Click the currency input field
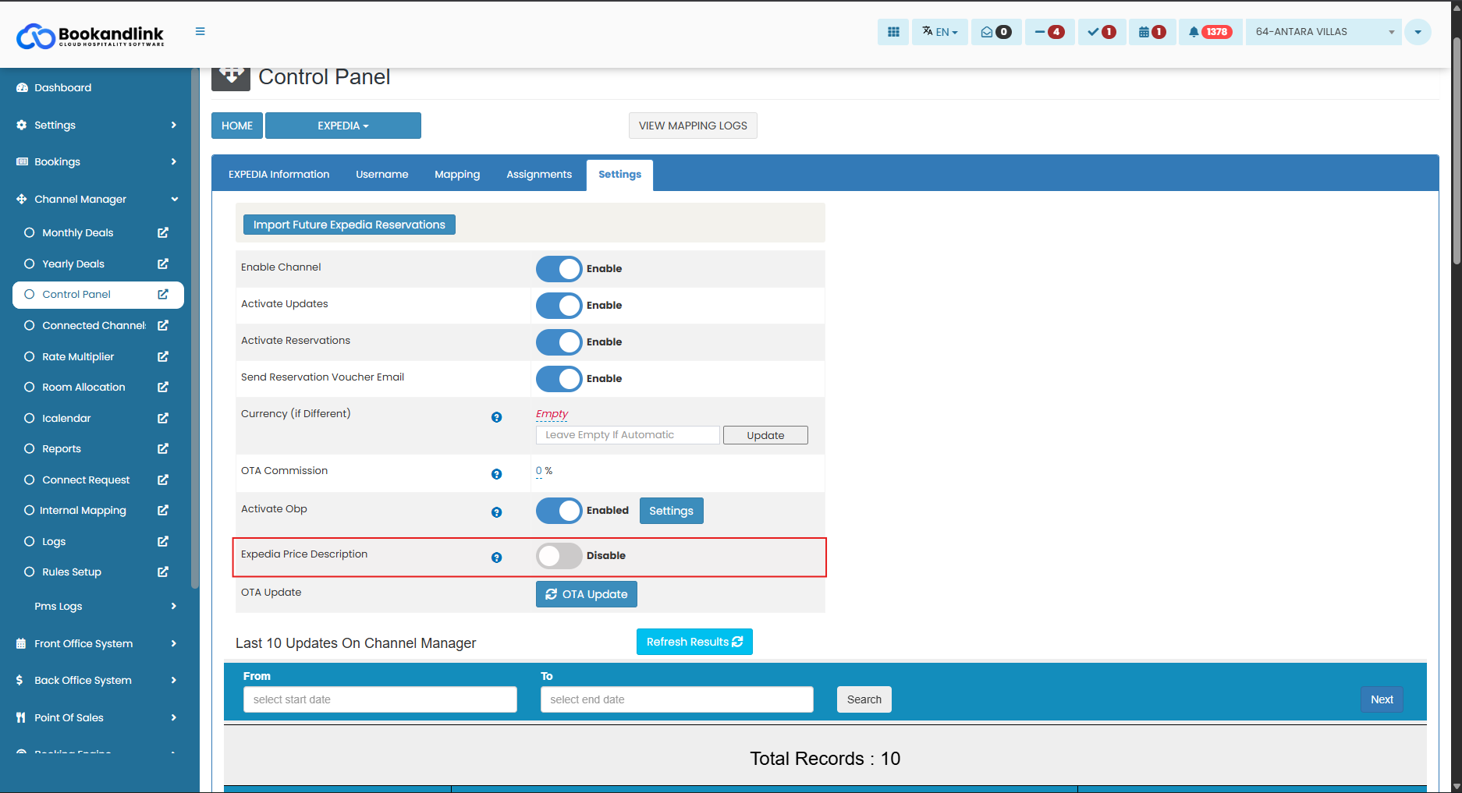The image size is (1462, 793). 628,435
